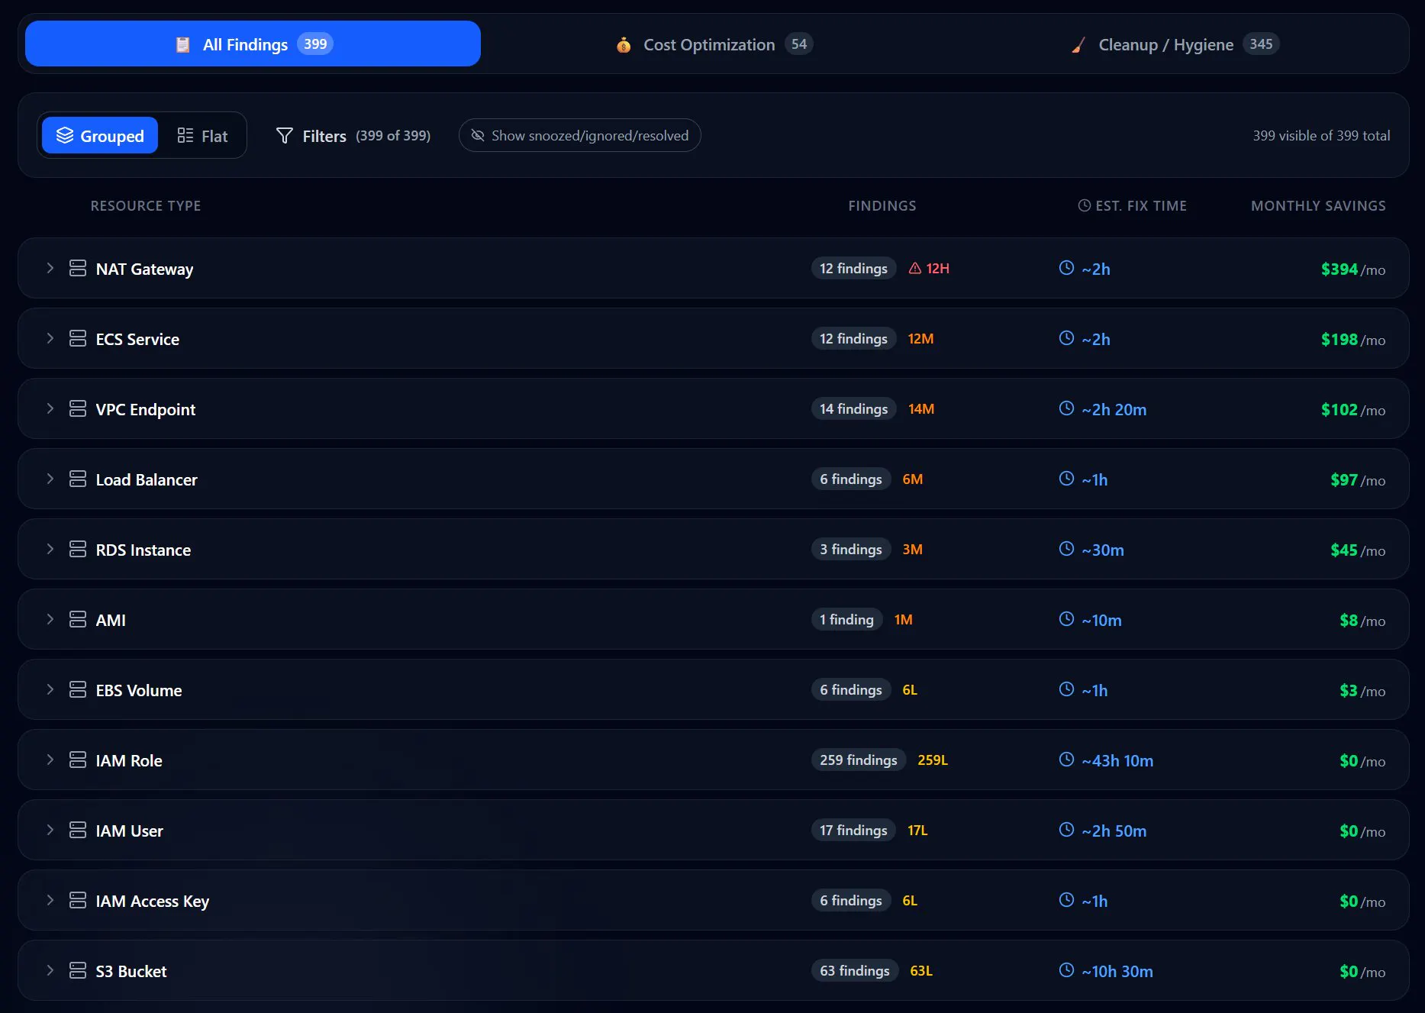The image size is (1425, 1013).
Task: Click the 345 count badge
Action: (x=1261, y=44)
